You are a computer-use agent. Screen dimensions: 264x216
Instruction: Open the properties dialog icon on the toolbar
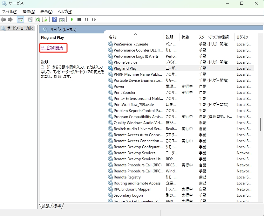coord(30,19)
